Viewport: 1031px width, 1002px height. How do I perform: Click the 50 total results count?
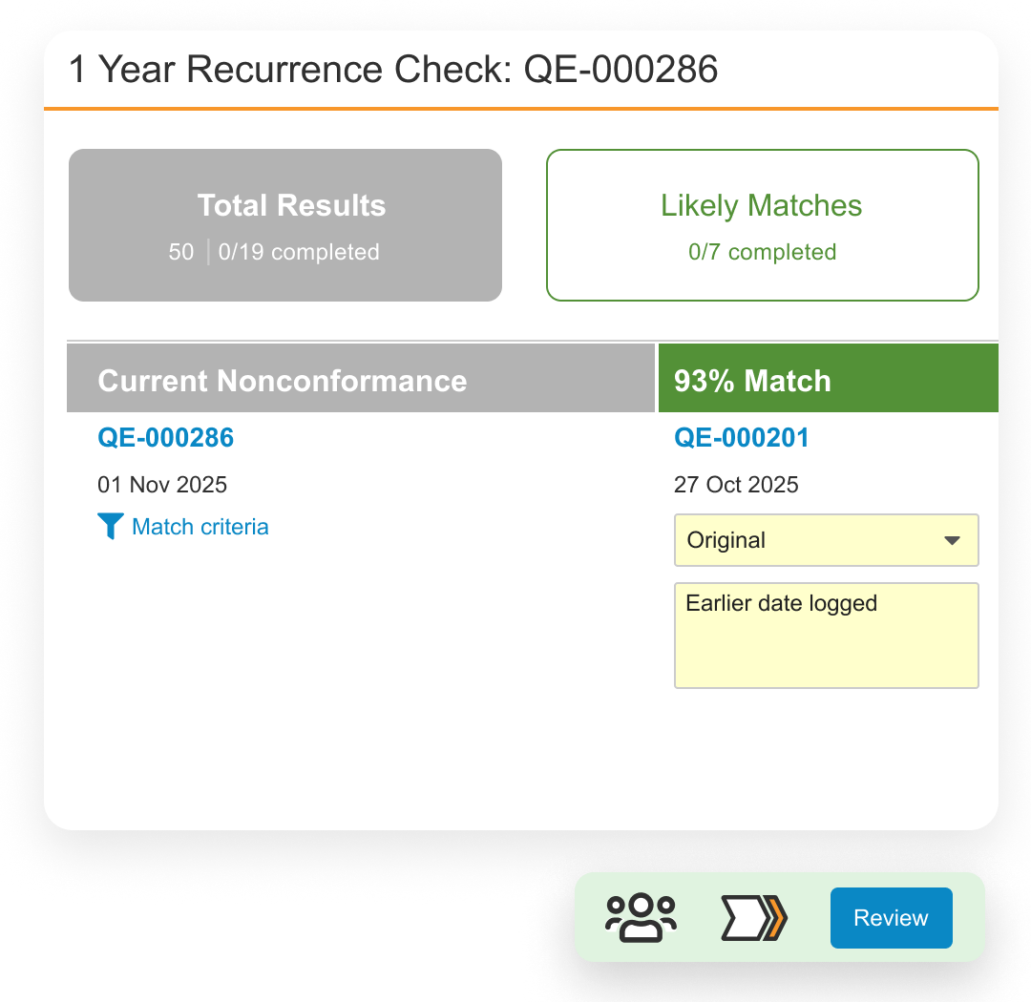[x=181, y=252]
